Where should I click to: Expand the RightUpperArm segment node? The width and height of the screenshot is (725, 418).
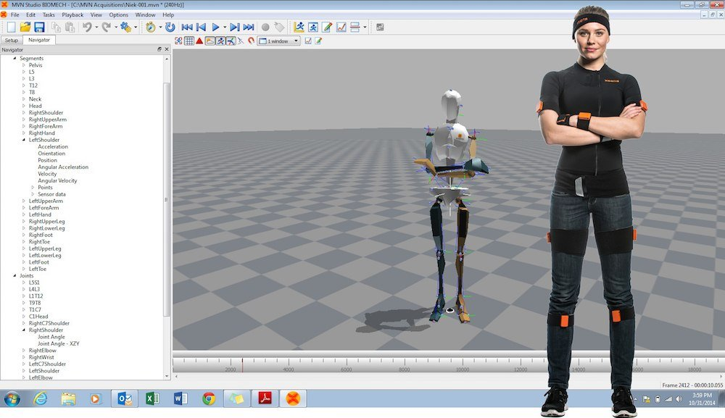coord(24,120)
